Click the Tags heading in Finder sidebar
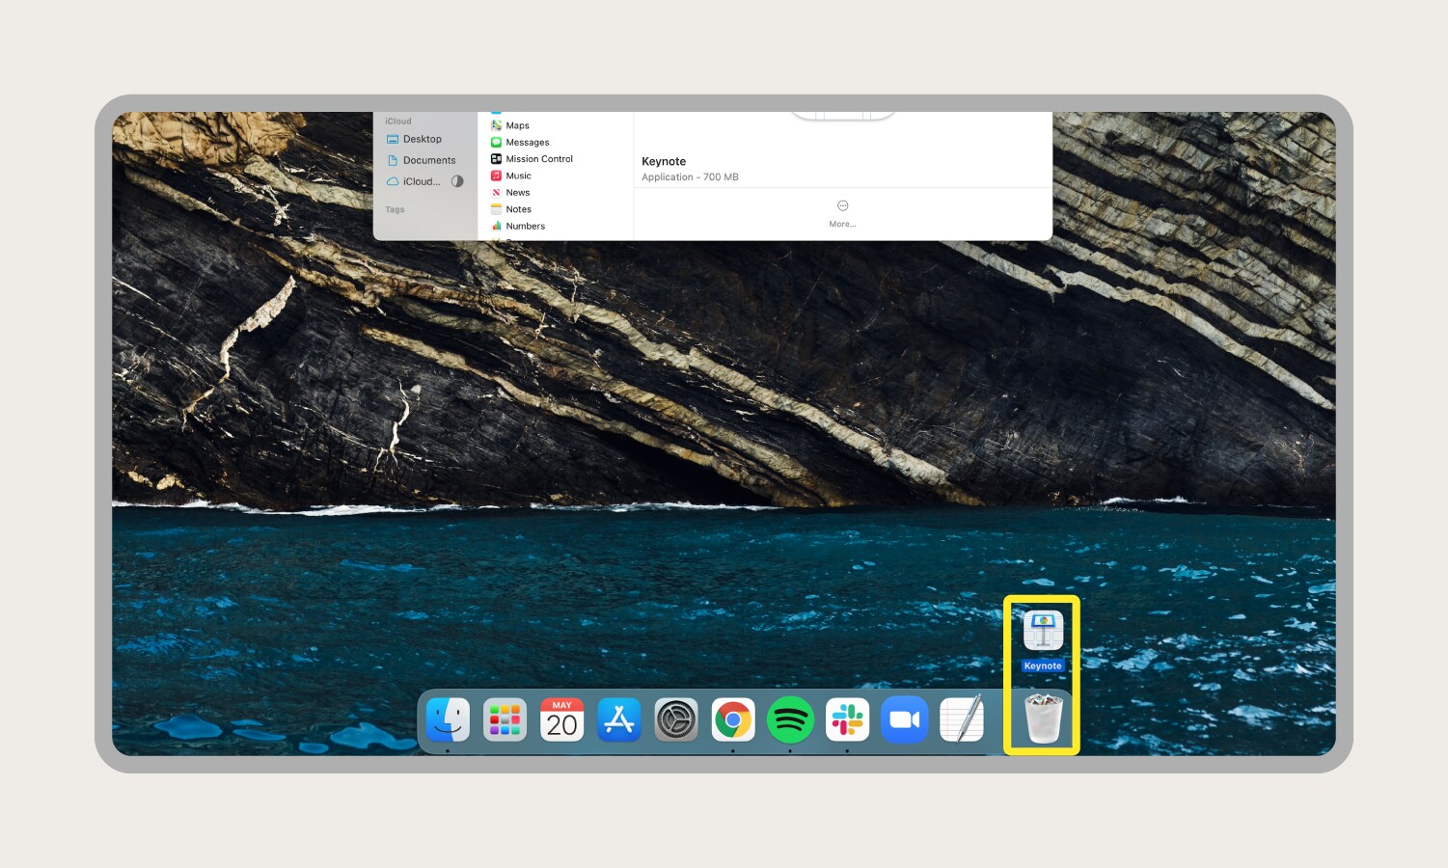This screenshot has width=1448, height=868. [395, 209]
